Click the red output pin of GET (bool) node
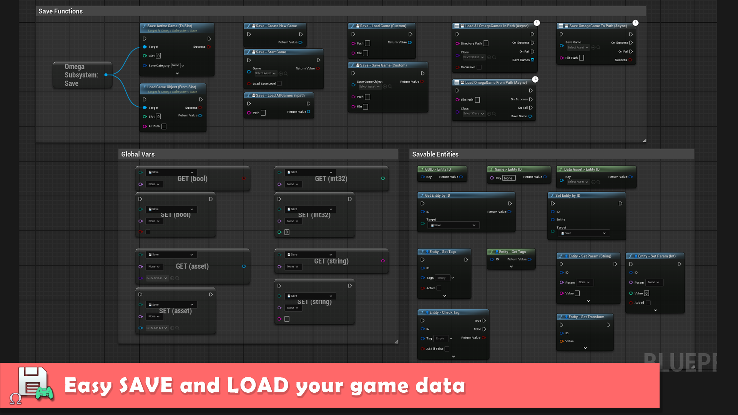This screenshot has height=415, width=738. 244,178
